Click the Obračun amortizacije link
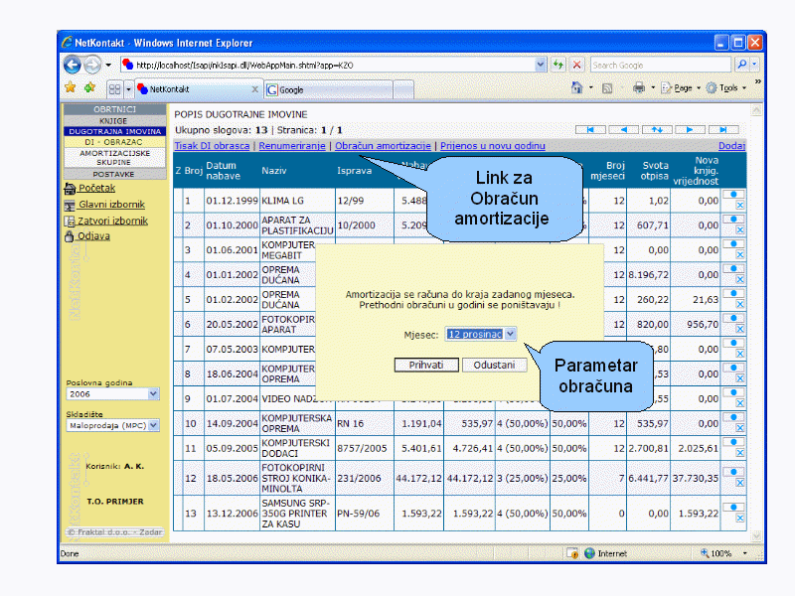Viewport: 795px width, 596px height. 383,146
